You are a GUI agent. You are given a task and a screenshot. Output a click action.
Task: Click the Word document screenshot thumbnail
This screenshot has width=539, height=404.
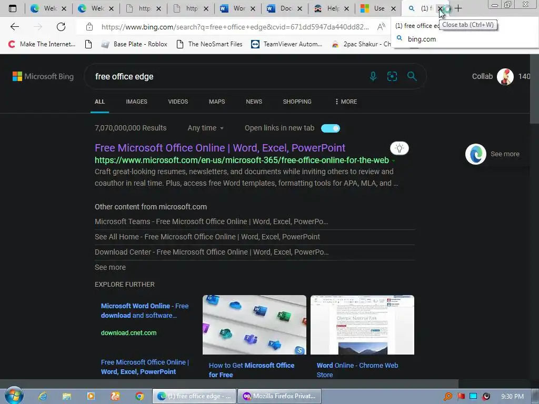coord(362,325)
